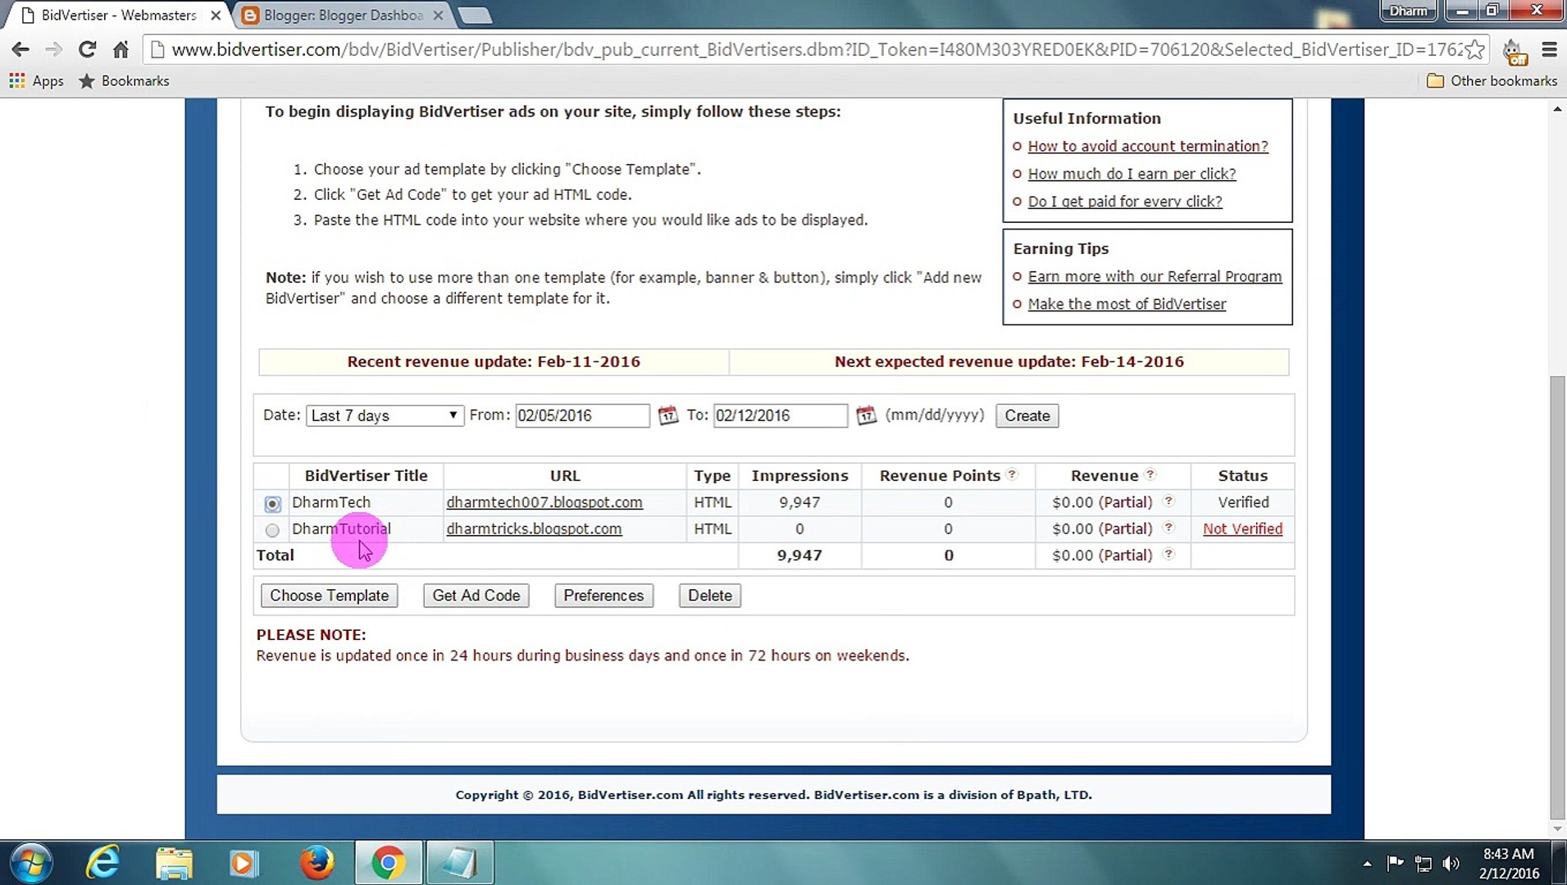The width and height of the screenshot is (1567, 885).
Task: Show help for Revenue column header
Action: click(1150, 474)
